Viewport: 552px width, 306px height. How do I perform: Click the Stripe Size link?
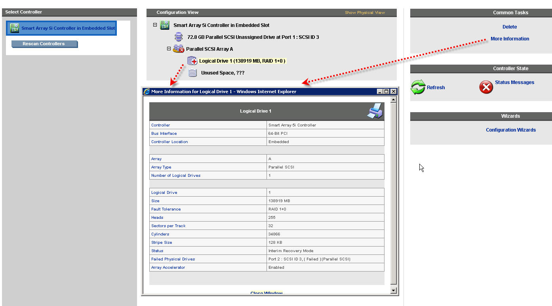point(162,243)
